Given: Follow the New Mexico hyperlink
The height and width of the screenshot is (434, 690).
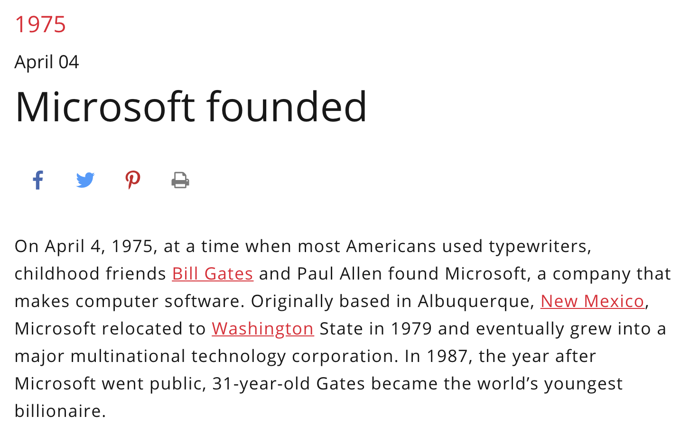Looking at the screenshot, I should (x=592, y=301).
